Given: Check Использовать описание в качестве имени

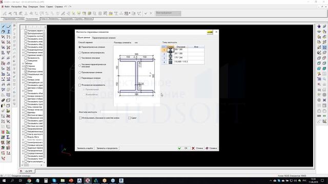Looking at the screenshot, I should (x=80, y=118).
